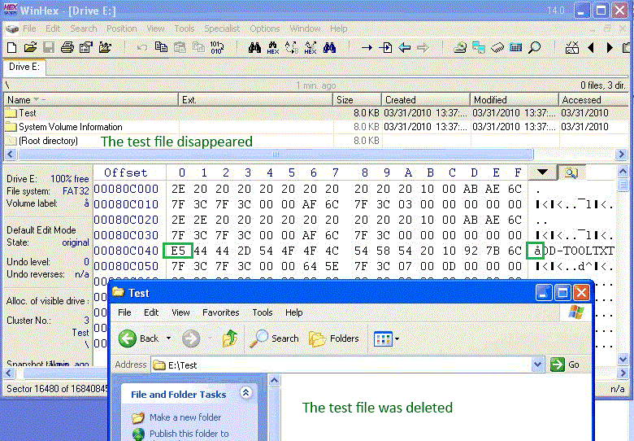Click hex view scroll down arrow
This screenshot has height=441, width=634.
coord(623,359)
